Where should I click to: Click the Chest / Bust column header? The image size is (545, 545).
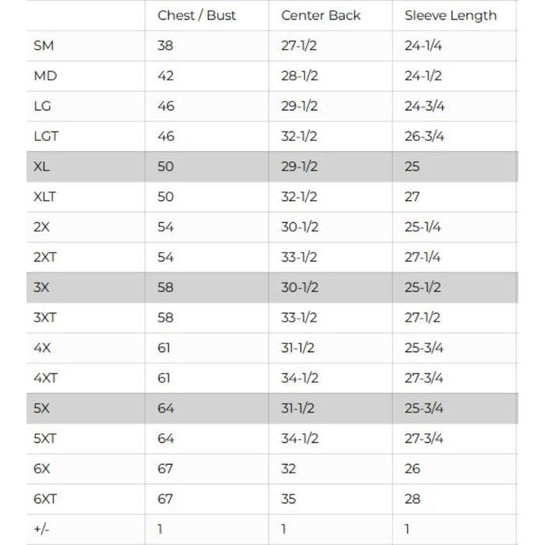click(196, 16)
